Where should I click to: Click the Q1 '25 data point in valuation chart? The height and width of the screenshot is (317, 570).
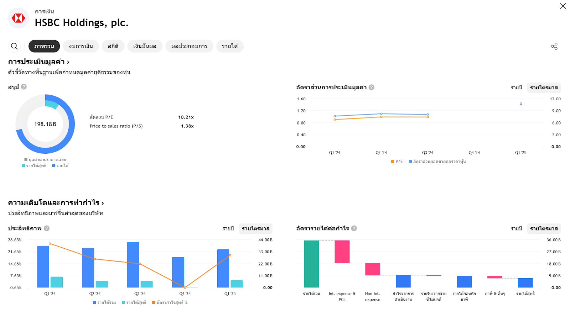[521, 104]
